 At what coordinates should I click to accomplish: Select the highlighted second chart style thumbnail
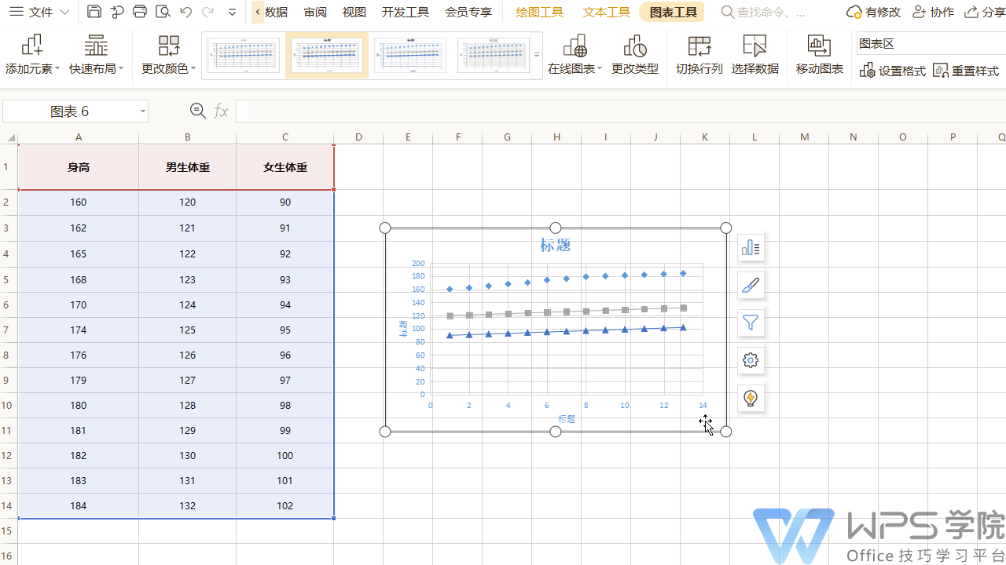(327, 55)
